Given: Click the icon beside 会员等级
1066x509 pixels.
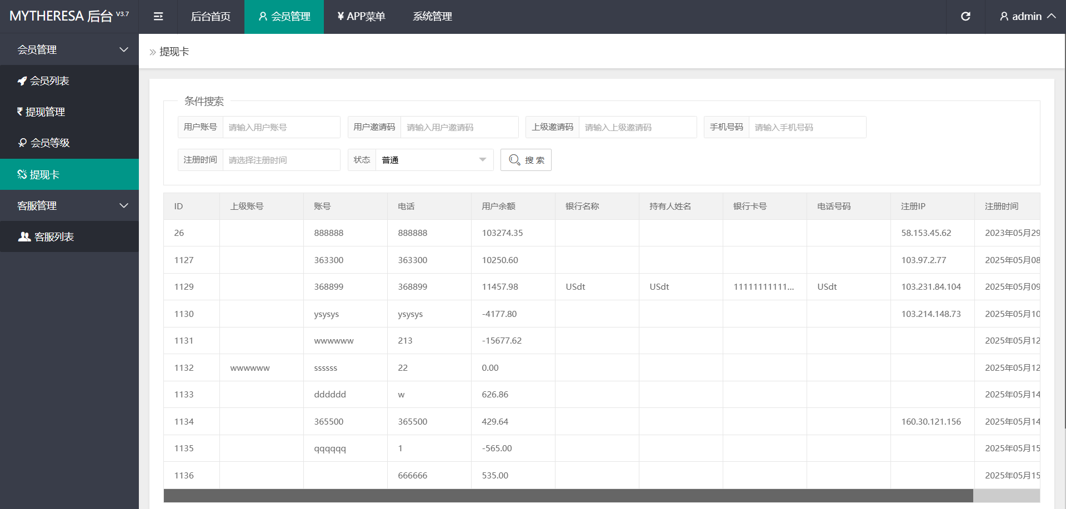Looking at the screenshot, I should [x=22, y=143].
